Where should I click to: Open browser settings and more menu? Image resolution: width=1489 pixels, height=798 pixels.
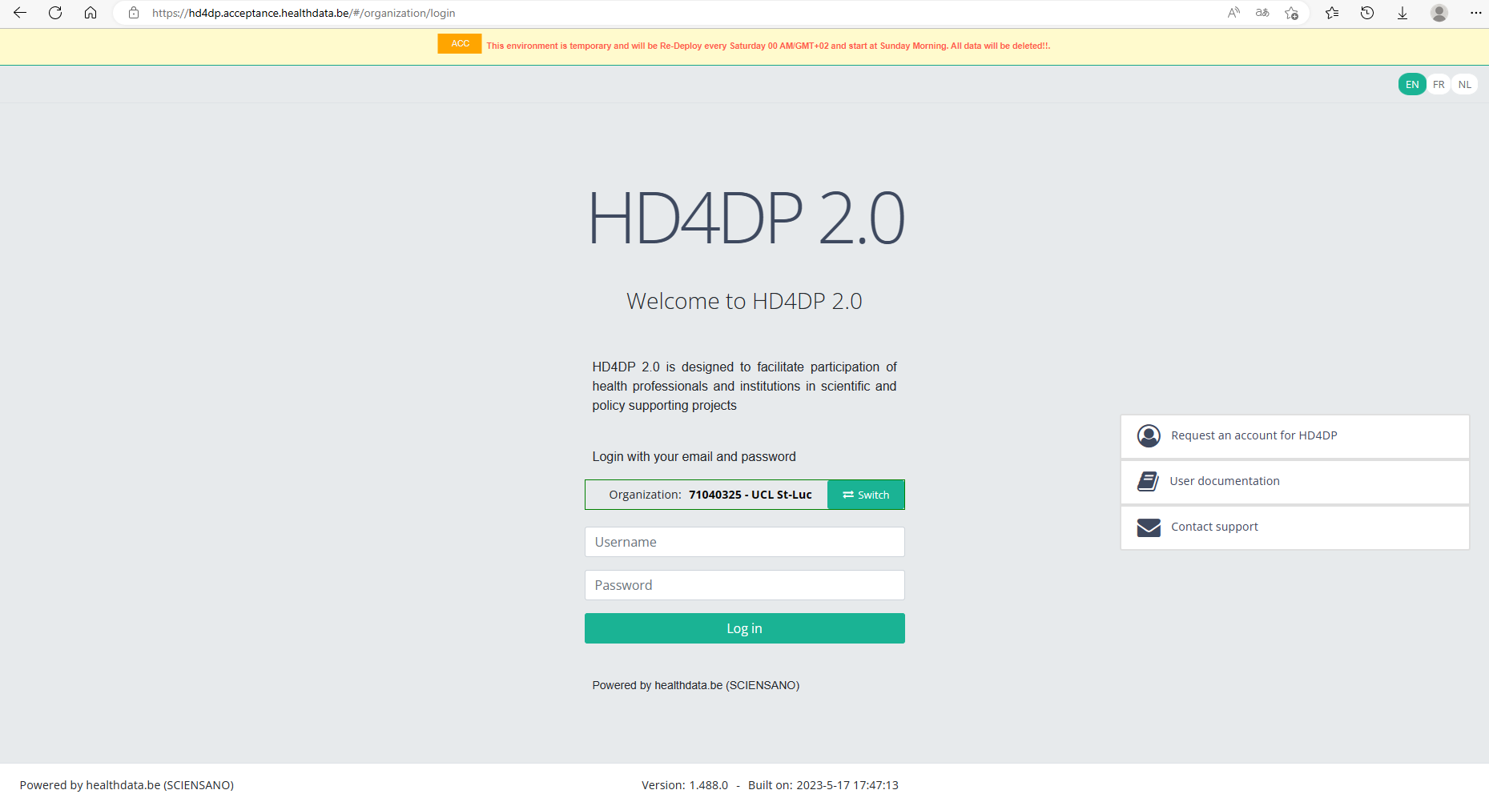(x=1475, y=13)
